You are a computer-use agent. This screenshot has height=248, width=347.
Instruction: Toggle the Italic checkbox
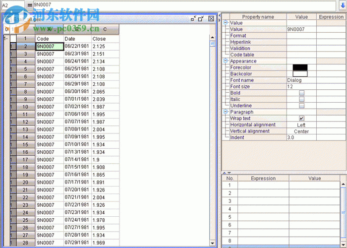(301, 99)
